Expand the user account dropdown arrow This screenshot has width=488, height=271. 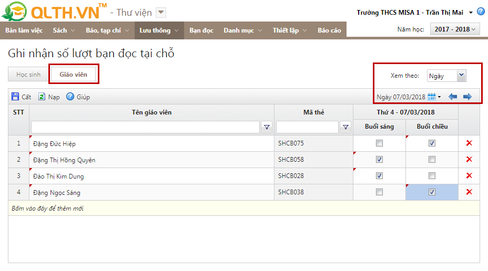(471, 13)
